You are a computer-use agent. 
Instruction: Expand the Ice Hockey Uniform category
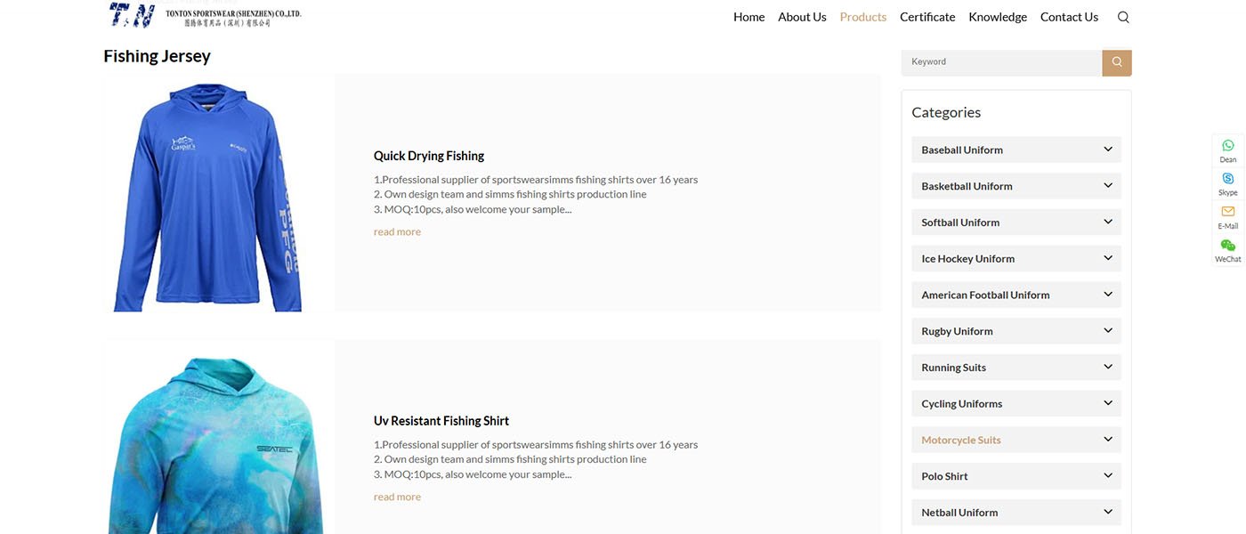[x=1108, y=258]
